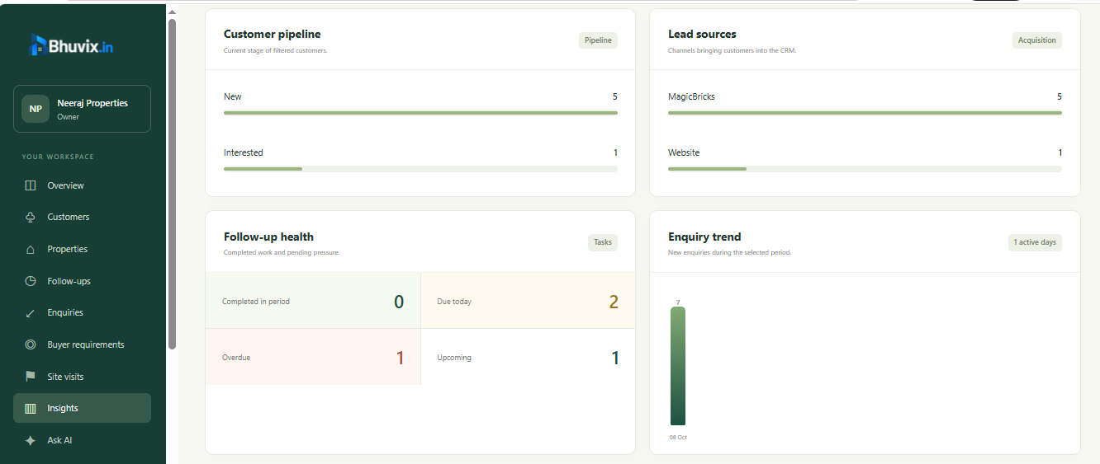Open the Upcoming follow-ups tile

pyautogui.click(x=528, y=357)
